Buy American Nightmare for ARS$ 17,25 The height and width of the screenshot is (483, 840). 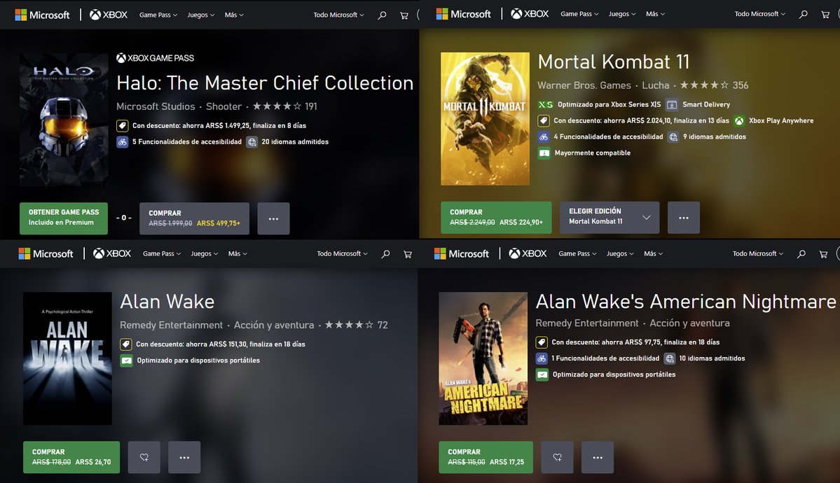coord(486,457)
